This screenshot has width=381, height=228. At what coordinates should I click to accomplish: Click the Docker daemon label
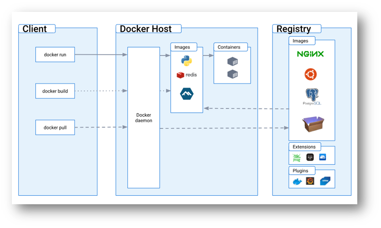(143, 118)
